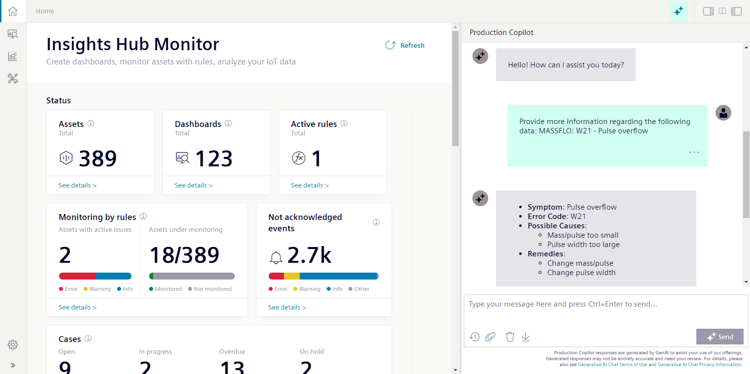Screen dimensions: 750x374
Task: Select right-docked panel layout icon
Action: coord(708,11)
